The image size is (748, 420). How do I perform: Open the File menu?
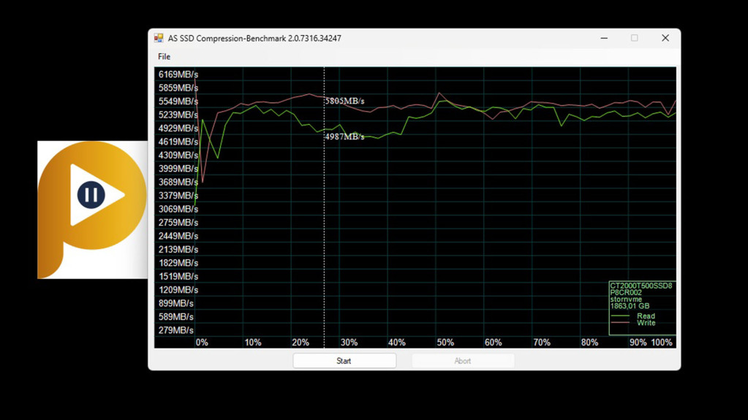[164, 56]
